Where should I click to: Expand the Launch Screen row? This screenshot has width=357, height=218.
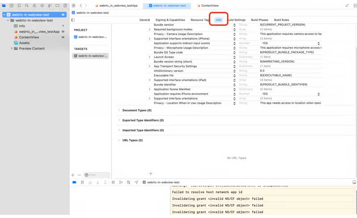point(149,57)
